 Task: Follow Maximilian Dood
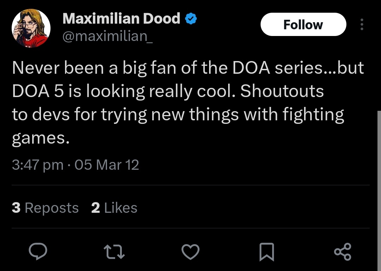click(303, 25)
